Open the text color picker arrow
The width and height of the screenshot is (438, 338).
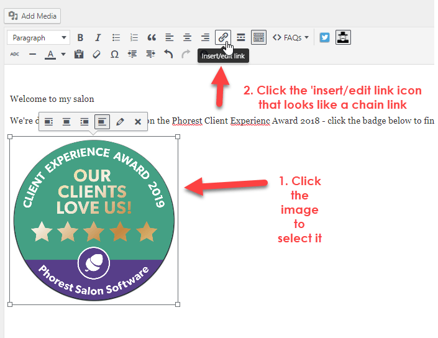pyautogui.click(x=63, y=54)
